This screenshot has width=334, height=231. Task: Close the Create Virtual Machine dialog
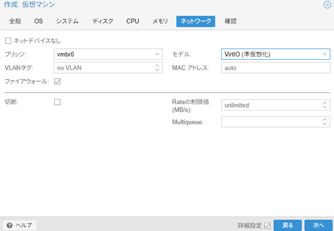[327, 4]
